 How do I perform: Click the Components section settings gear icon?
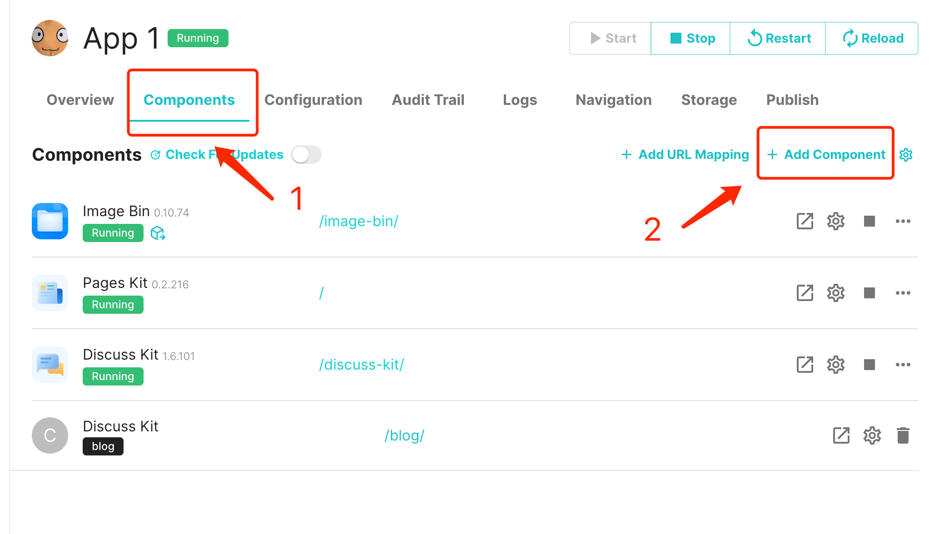point(906,155)
